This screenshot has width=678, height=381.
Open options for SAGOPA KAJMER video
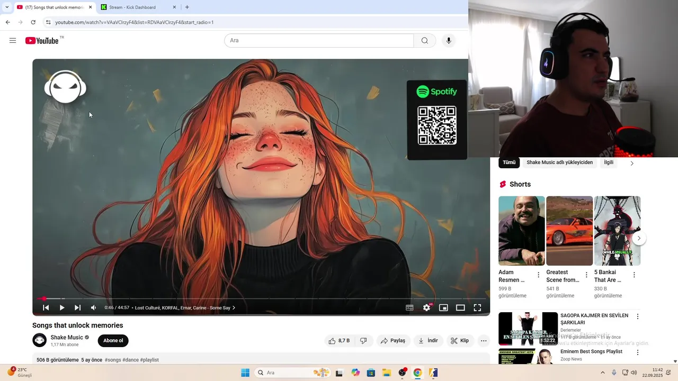coord(638,316)
